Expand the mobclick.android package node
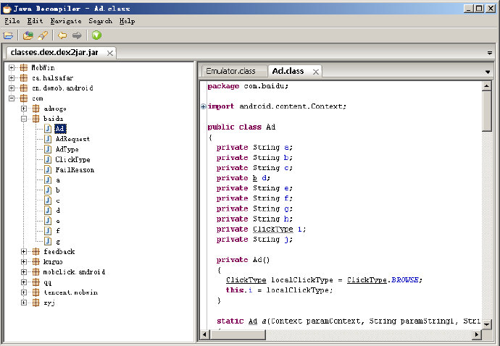 (x=24, y=271)
